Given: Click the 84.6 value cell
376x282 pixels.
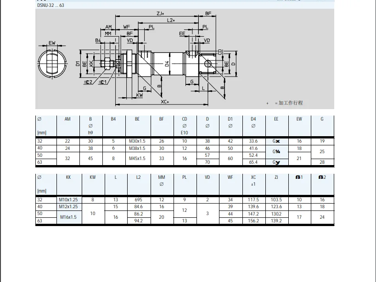Looking at the screenshot, I should point(138,206).
